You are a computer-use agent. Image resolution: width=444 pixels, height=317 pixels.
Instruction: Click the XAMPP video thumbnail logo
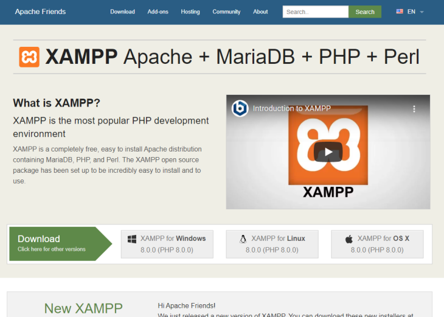(x=328, y=145)
